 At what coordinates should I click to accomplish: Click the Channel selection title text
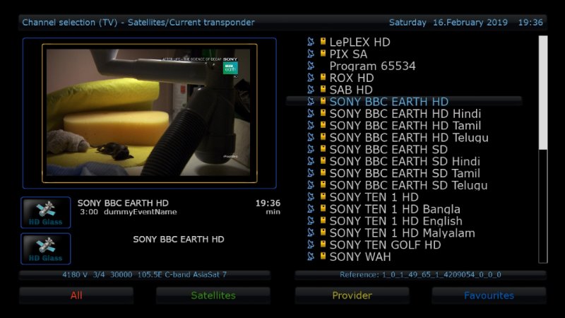[138, 23]
